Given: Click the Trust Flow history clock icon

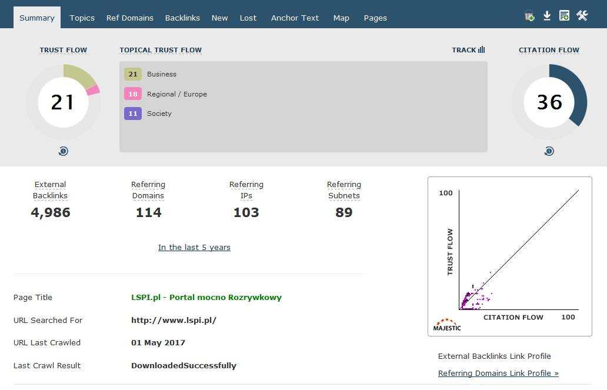Looking at the screenshot, I should point(64,151).
